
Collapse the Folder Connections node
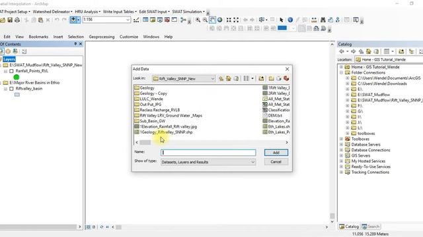[341, 72]
